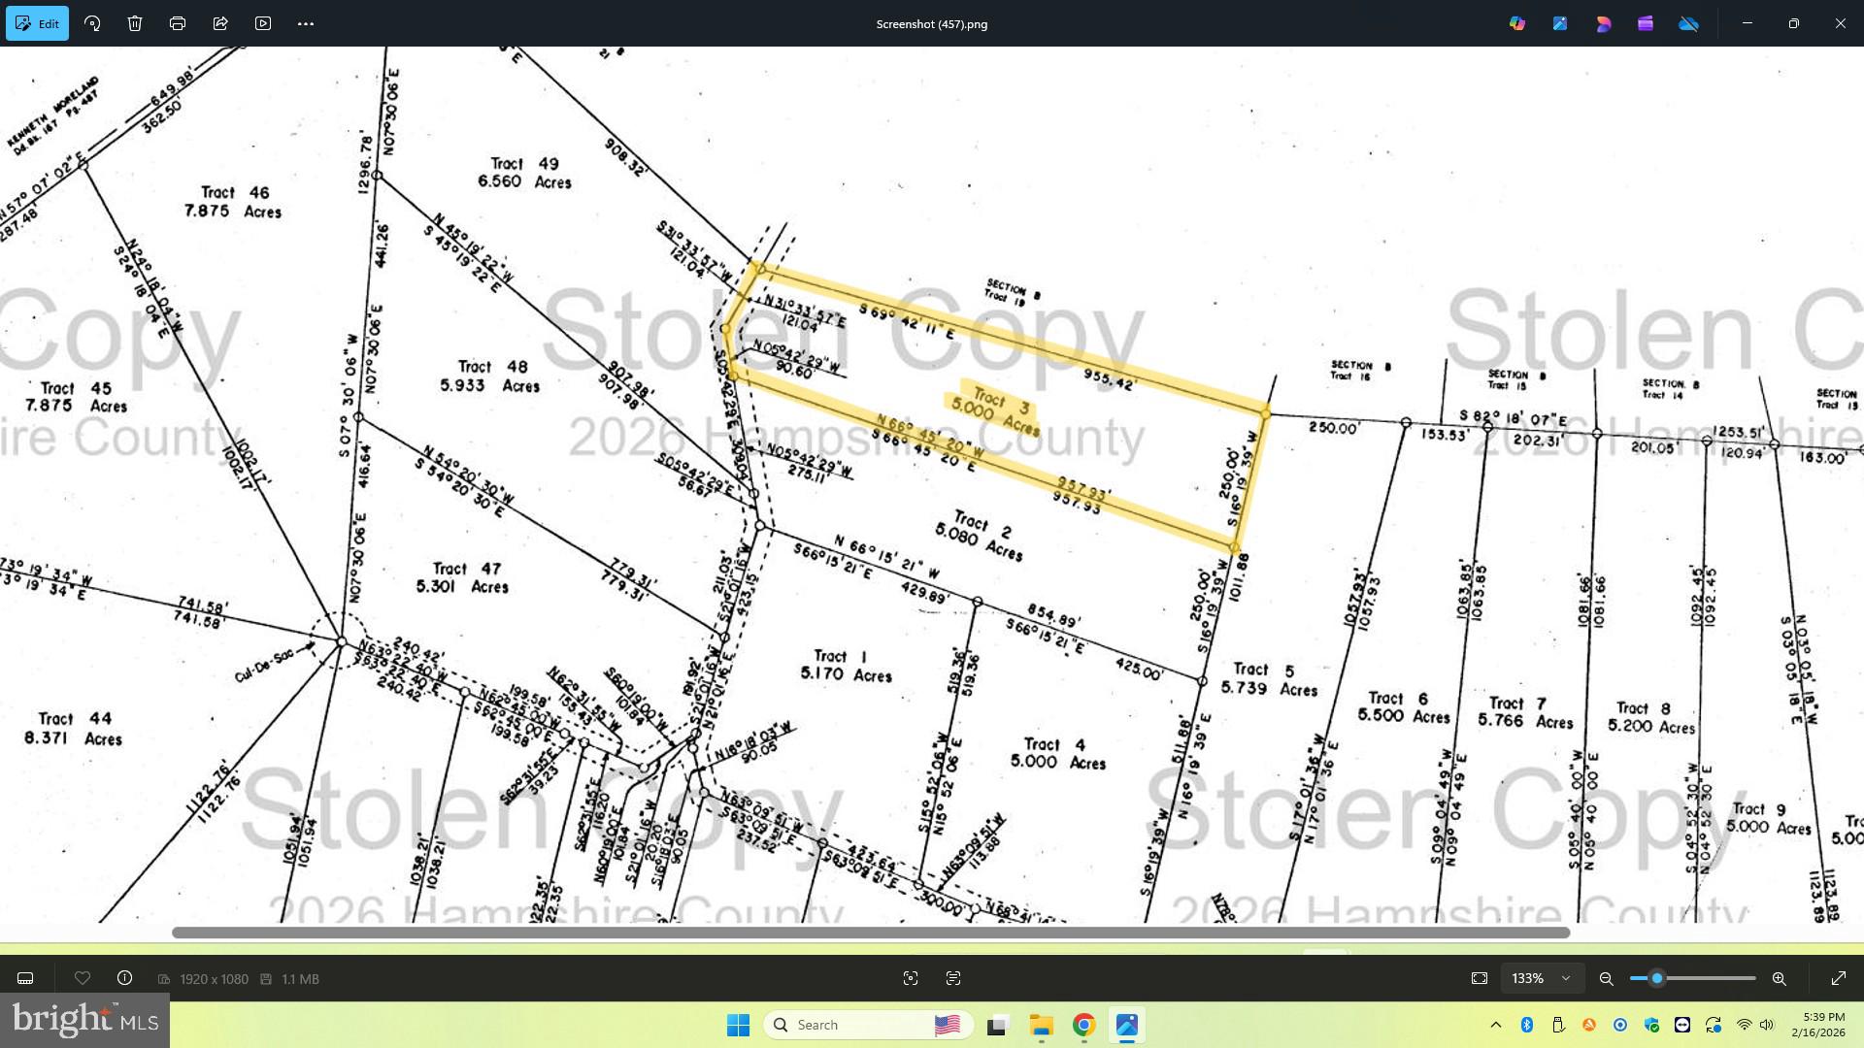This screenshot has width=1864, height=1048.
Task: Start slideshow with the play icon
Action: (x=263, y=23)
